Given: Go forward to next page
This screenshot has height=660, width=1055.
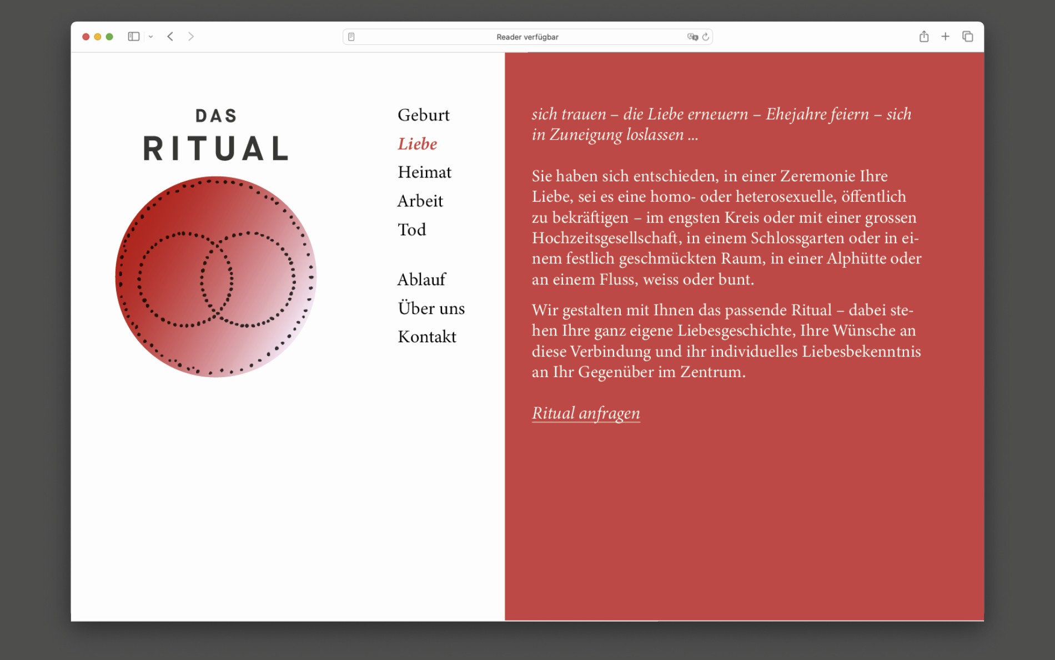Looking at the screenshot, I should pyautogui.click(x=191, y=37).
